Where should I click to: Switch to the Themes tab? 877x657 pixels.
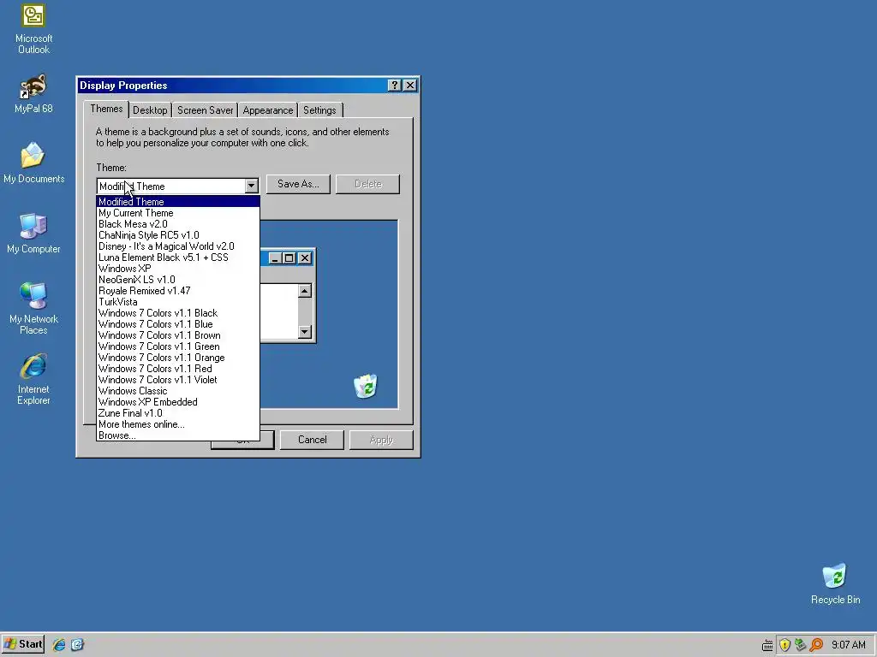(106, 109)
